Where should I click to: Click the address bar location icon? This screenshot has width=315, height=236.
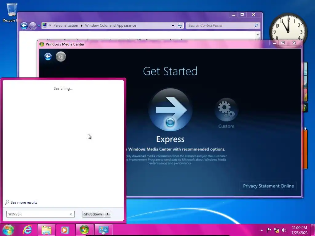pos(45,25)
